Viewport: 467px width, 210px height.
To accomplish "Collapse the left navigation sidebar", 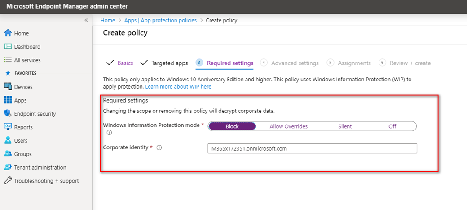I will click(x=86, y=20).
